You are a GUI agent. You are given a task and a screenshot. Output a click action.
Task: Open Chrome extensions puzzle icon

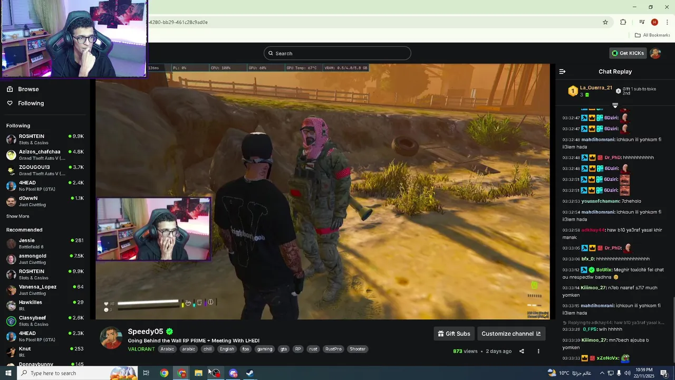click(623, 22)
